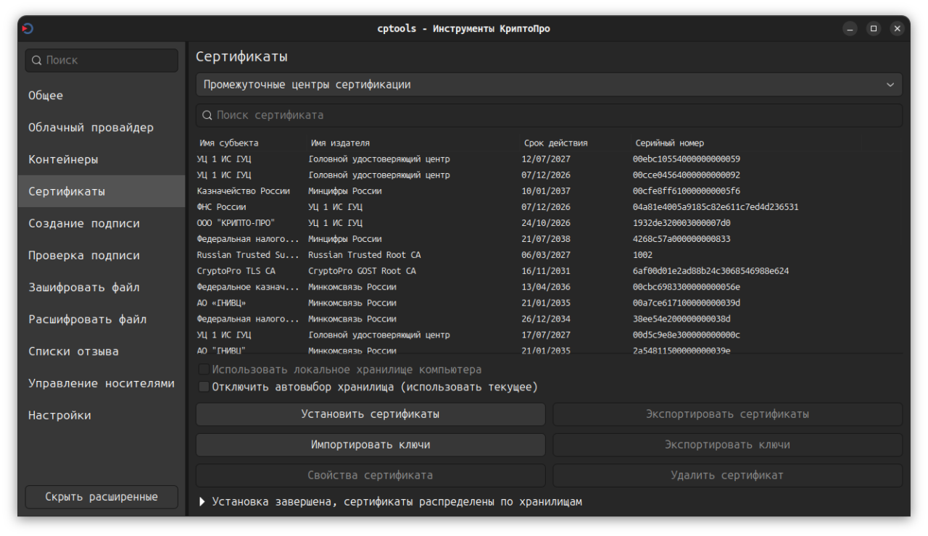Sort by 'Имя издателя' column header
The image size is (928, 536).
(340, 143)
